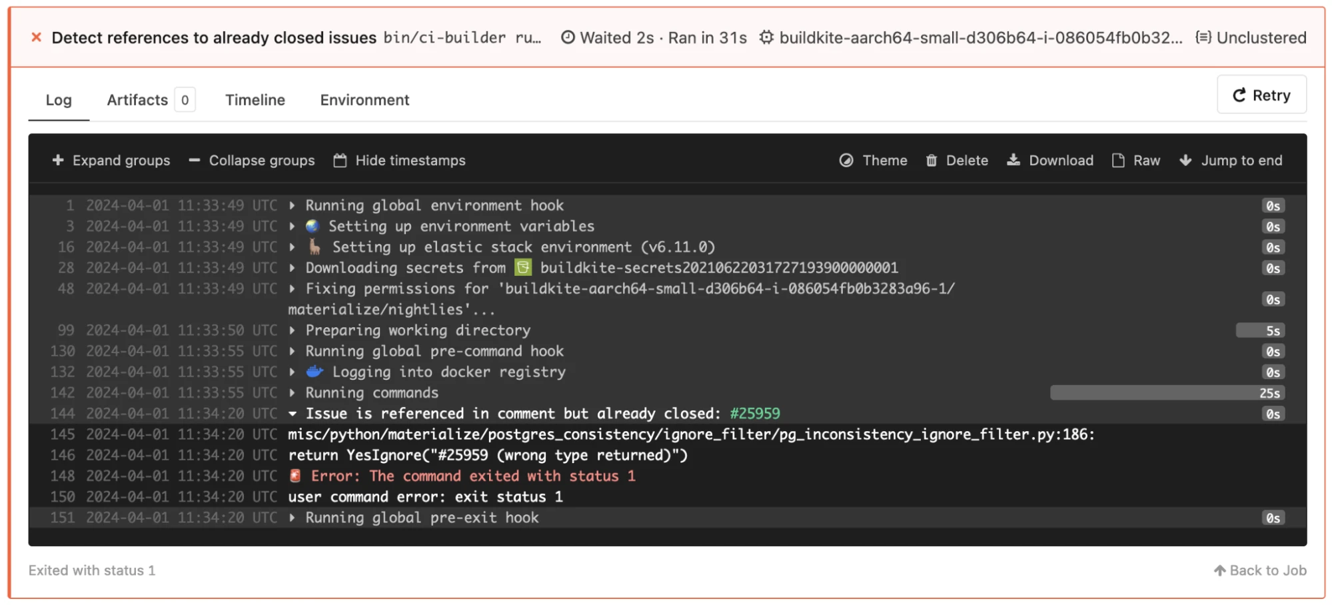Click the return YesIgnore log line
The height and width of the screenshot is (605, 1332).
488,454
